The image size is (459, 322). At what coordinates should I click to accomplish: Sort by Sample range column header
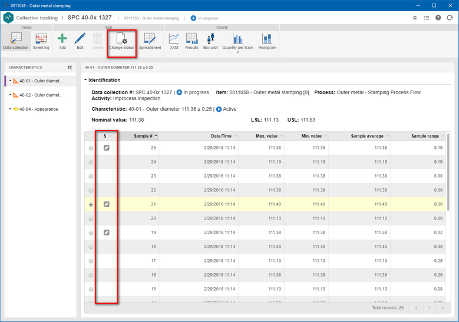(x=418, y=136)
